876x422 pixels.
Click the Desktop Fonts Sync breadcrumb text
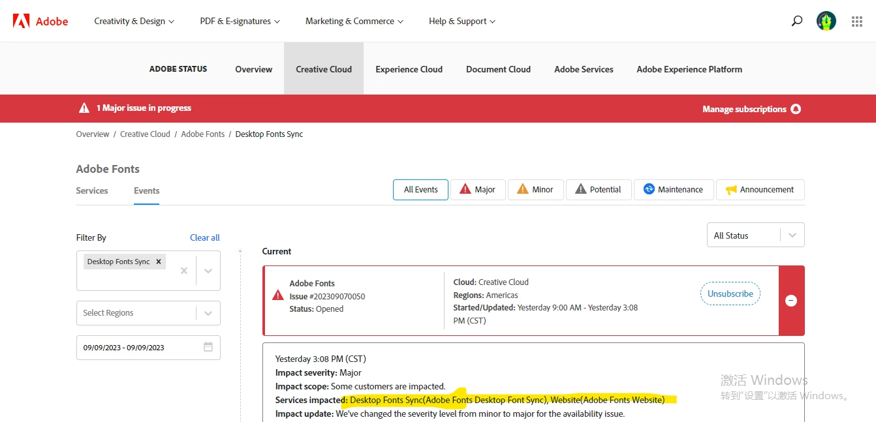269,134
